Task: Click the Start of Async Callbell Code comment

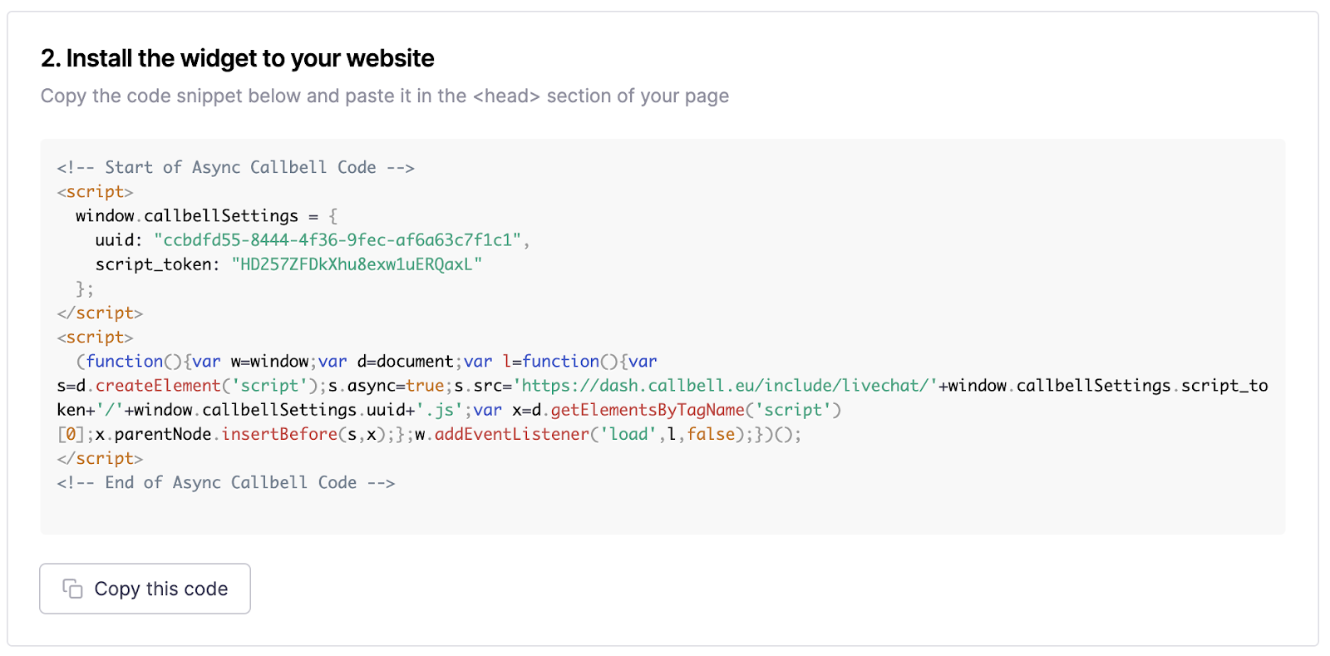Action: pyautogui.click(x=235, y=167)
